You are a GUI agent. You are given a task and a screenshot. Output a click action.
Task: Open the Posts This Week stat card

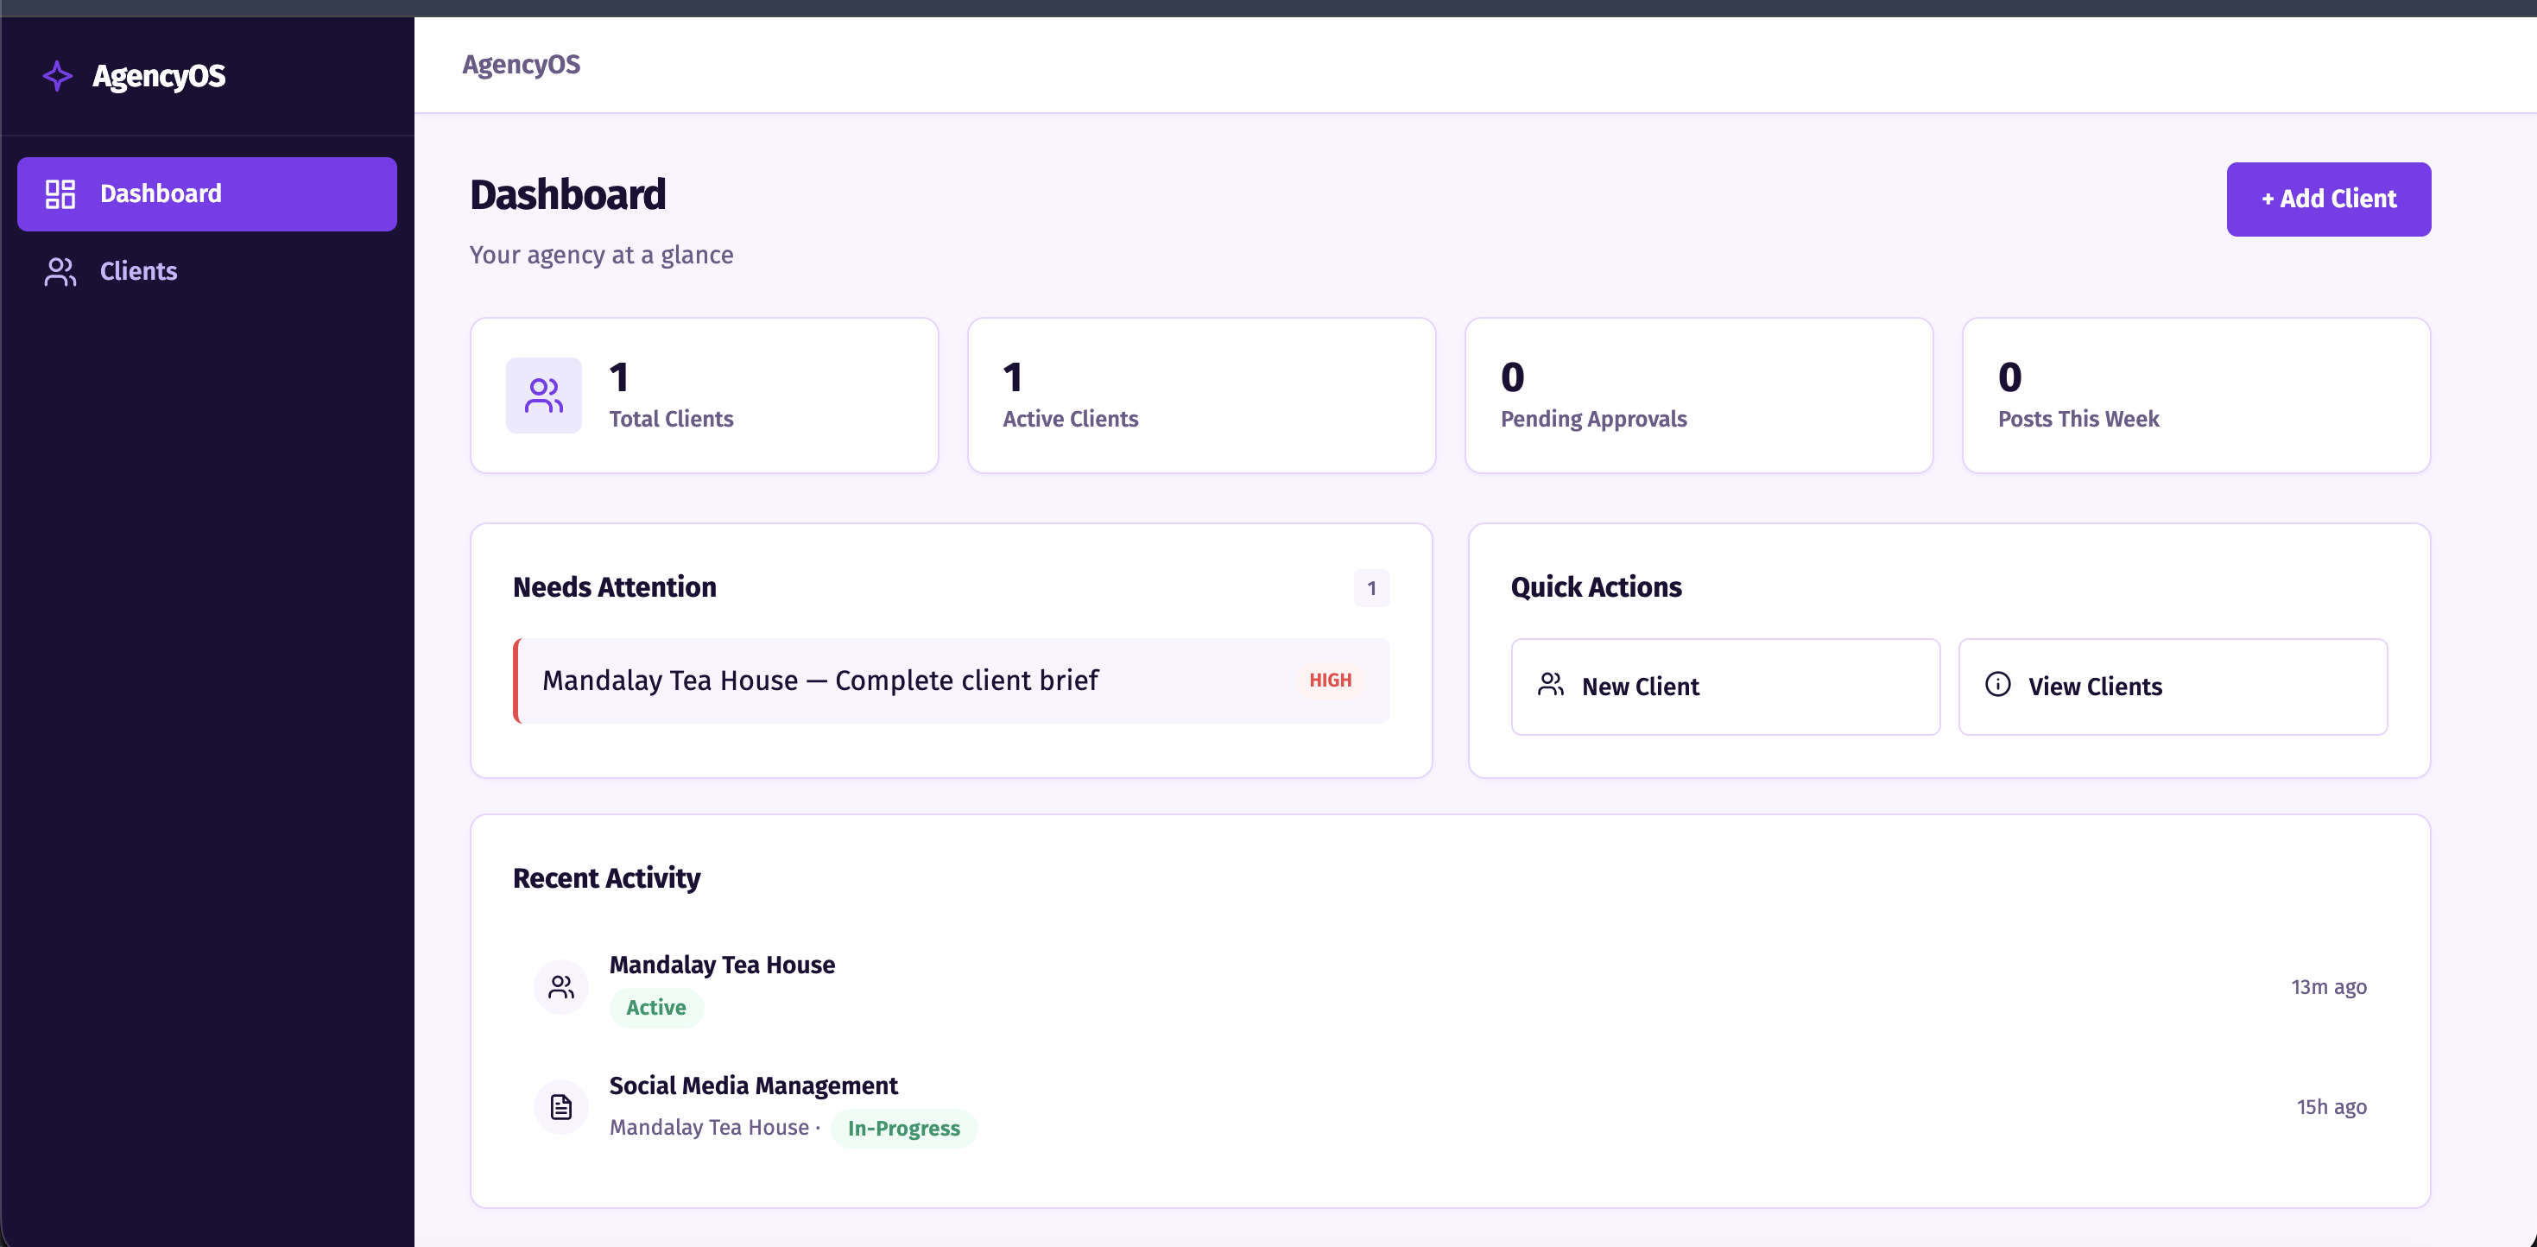[2196, 395]
